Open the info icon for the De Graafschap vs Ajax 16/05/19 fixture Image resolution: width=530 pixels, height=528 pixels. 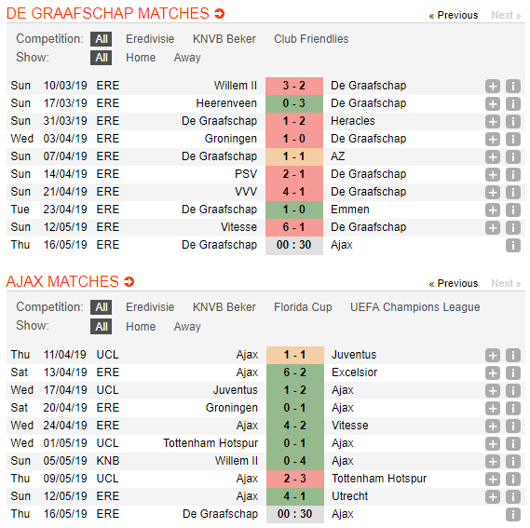pos(512,246)
